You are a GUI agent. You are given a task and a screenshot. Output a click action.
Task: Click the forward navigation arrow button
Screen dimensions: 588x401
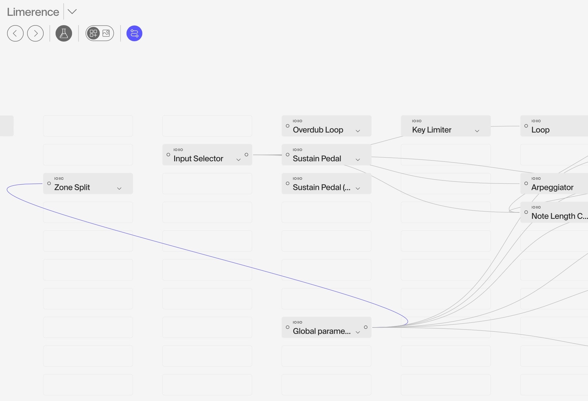[36, 33]
